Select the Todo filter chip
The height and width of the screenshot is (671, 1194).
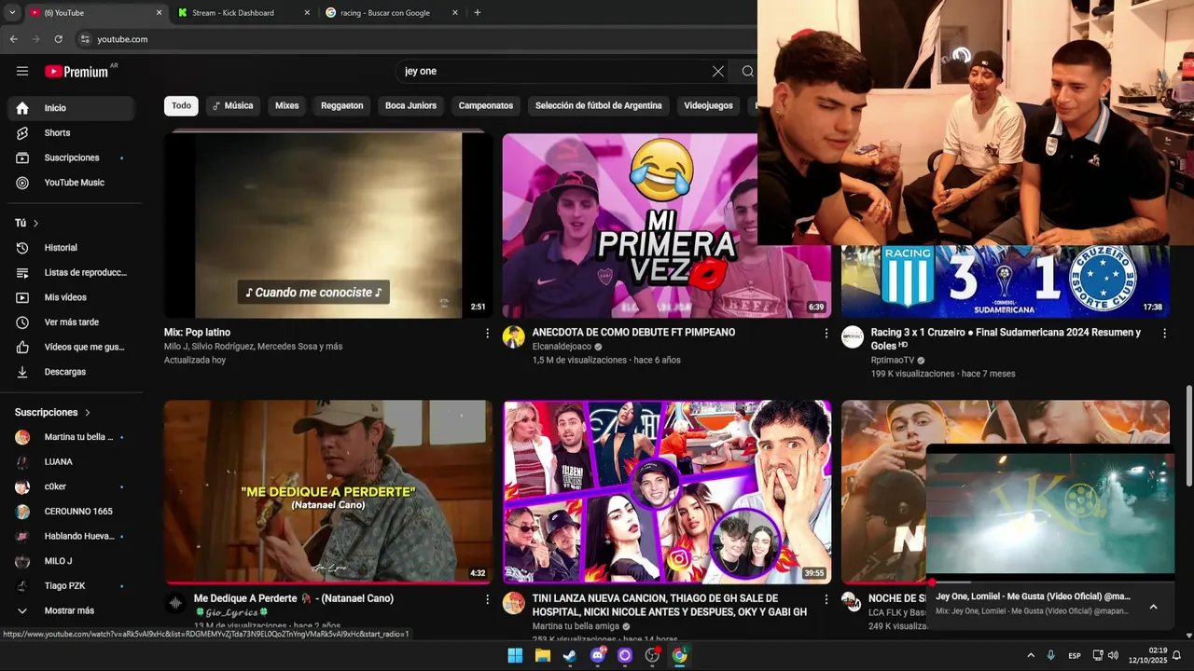pos(181,105)
